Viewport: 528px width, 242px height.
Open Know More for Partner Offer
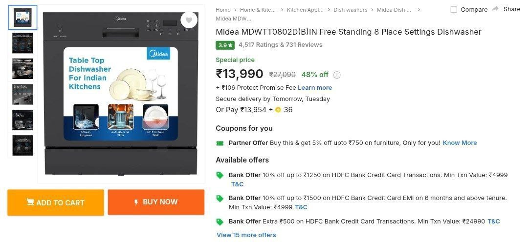point(460,143)
